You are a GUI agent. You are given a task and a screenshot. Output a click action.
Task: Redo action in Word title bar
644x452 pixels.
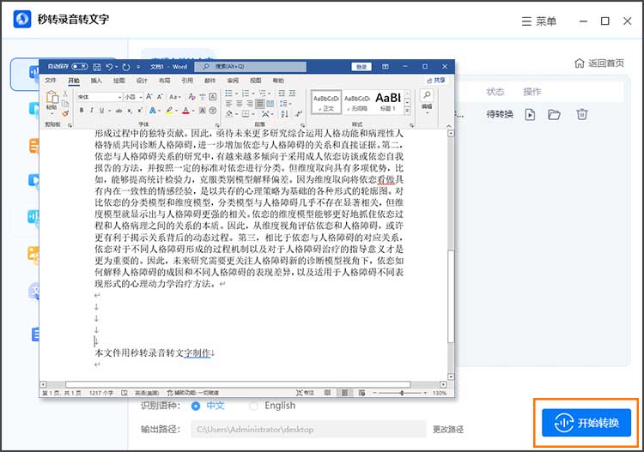tap(126, 66)
